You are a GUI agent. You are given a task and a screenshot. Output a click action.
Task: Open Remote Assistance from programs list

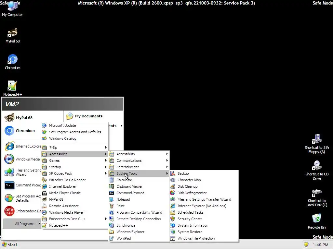pyautogui.click(x=74, y=206)
